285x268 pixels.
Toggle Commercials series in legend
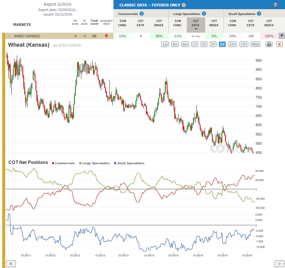pos(63,163)
